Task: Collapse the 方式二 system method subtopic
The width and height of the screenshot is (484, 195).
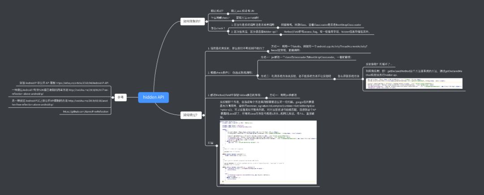Action: pos(335,78)
